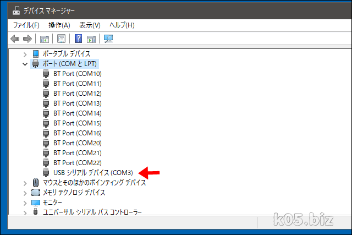Image resolution: width=352 pixels, height=235 pixels.
Task: Expand ユニバーサル シリアル バス コントローラー node
Action: coord(25,212)
